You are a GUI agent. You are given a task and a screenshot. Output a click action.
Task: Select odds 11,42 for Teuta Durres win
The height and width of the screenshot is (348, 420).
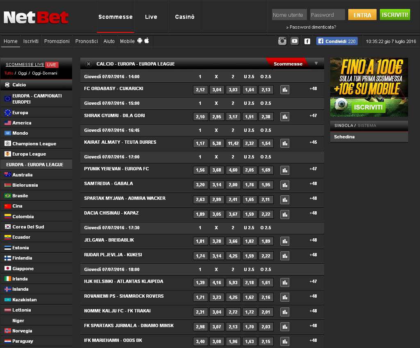pyautogui.click(x=233, y=143)
